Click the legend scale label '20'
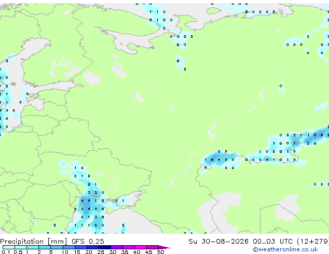Viewport: 329px width, 254px height. point(89,252)
